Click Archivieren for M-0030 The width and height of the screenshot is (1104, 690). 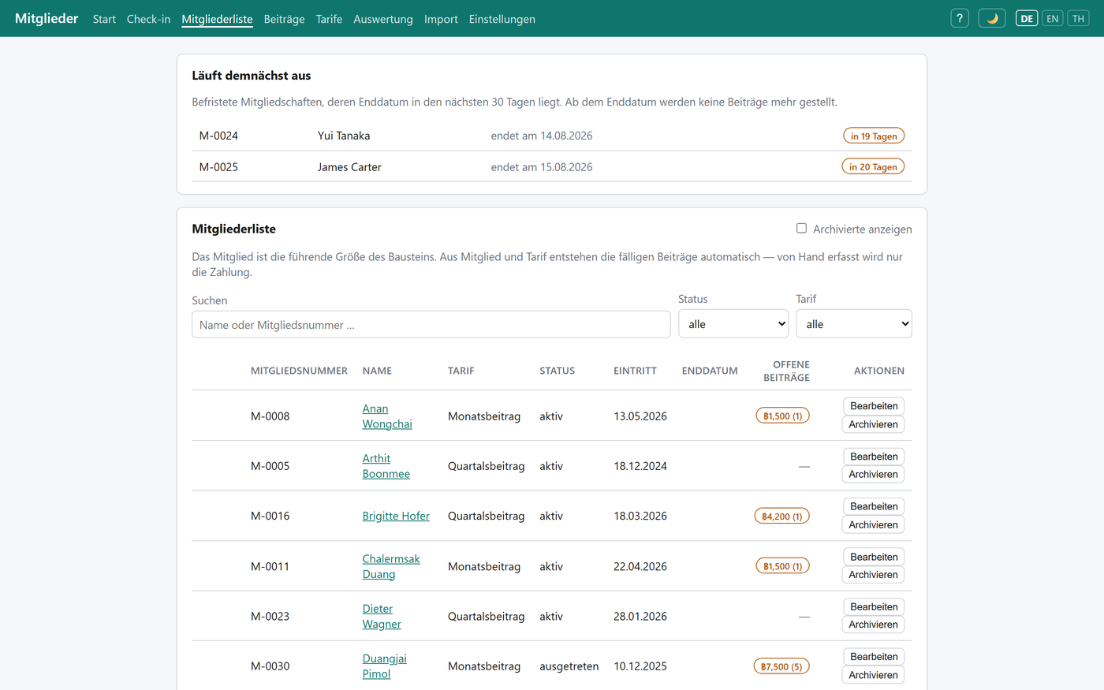click(x=873, y=675)
